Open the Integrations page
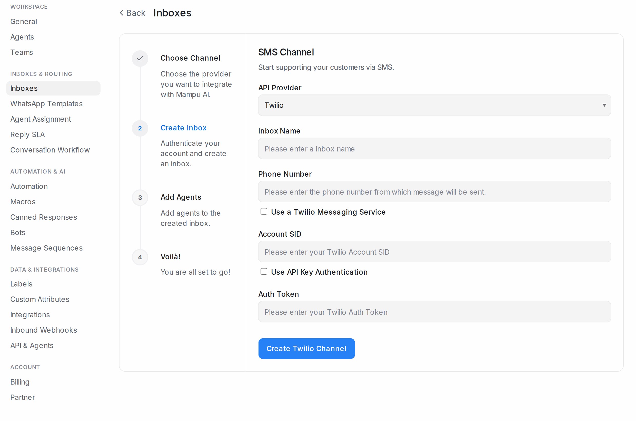Screen dimensions: 636x421 point(30,315)
